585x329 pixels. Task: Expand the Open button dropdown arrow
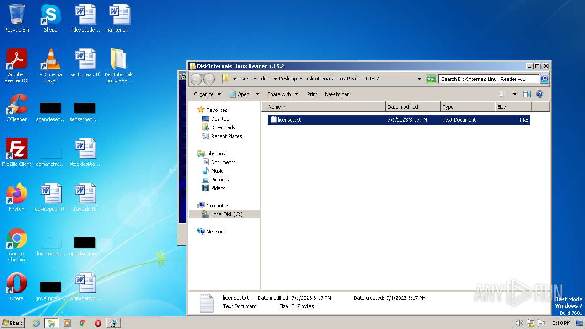[257, 94]
